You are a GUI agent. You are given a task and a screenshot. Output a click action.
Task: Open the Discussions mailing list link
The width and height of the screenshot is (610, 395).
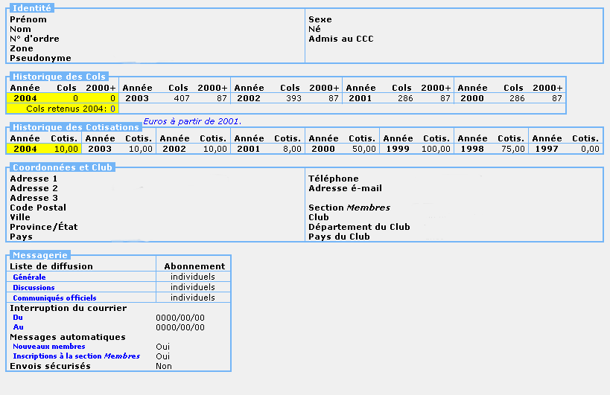(34, 288)
